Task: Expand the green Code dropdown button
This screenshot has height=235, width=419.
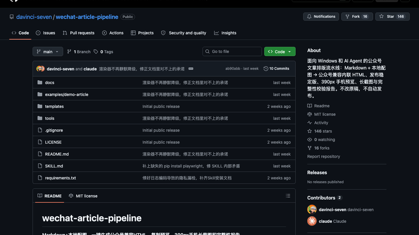Action: pos(280,51)
